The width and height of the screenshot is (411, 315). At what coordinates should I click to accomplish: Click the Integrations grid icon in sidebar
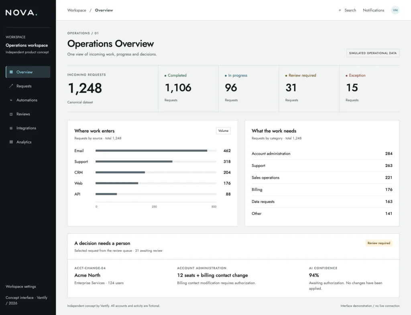[11, 128]
